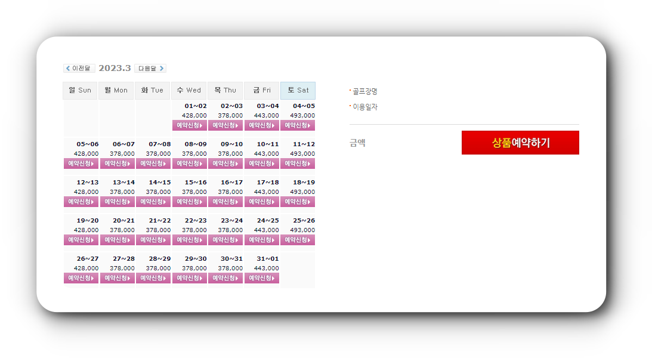This screenshot has height=358, width=652.
Task: Select the 일 Sun column header
Action: pos(80,90)
